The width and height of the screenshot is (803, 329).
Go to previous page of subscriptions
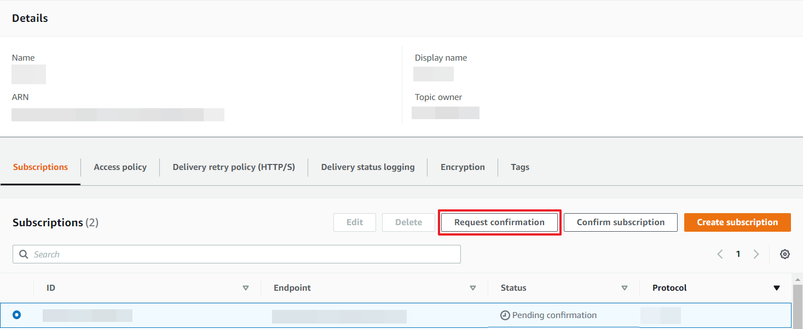[720, 254]
